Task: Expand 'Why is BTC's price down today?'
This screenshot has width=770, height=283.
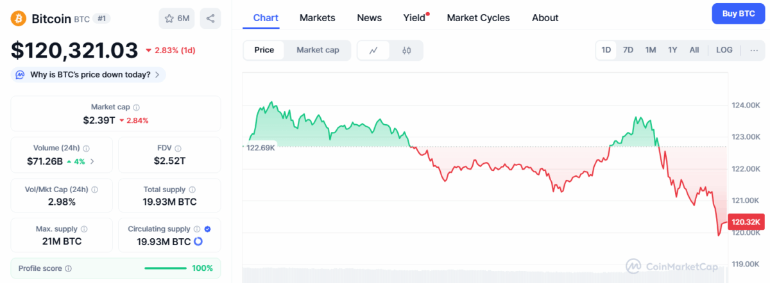Action: (89, 75)
